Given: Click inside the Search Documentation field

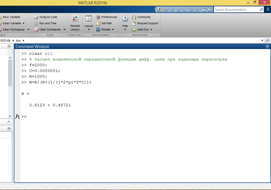Looking at the screenshot, I should 236,9.
